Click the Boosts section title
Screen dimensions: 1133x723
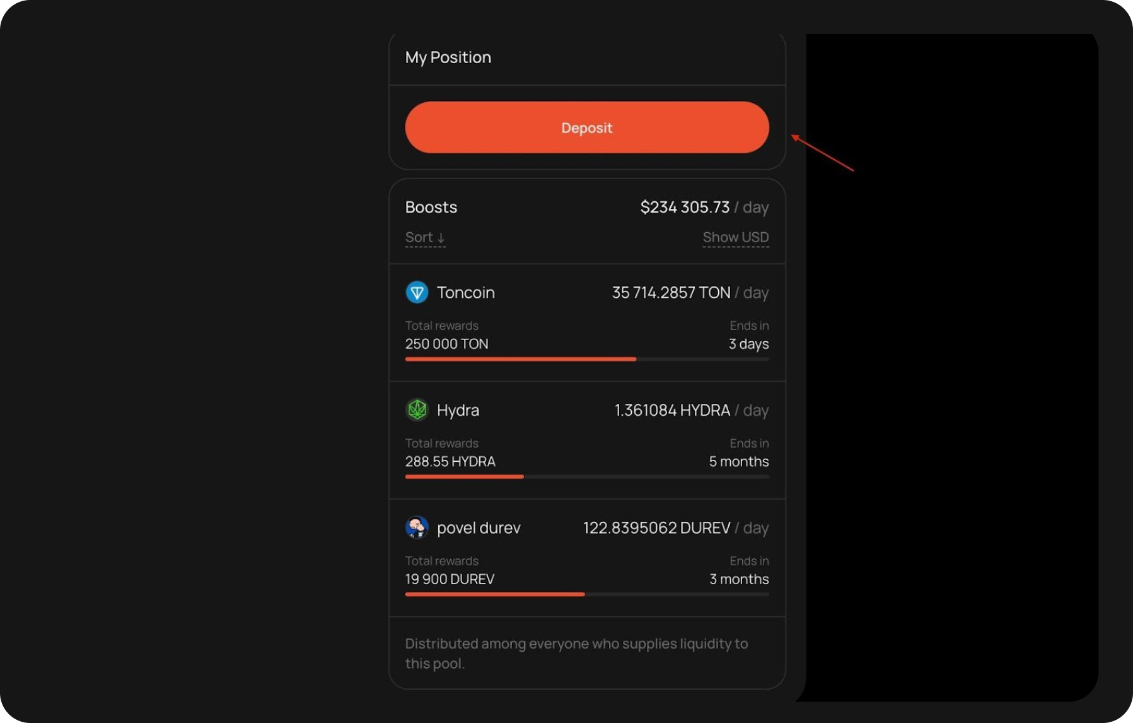[x=431, y=207]
